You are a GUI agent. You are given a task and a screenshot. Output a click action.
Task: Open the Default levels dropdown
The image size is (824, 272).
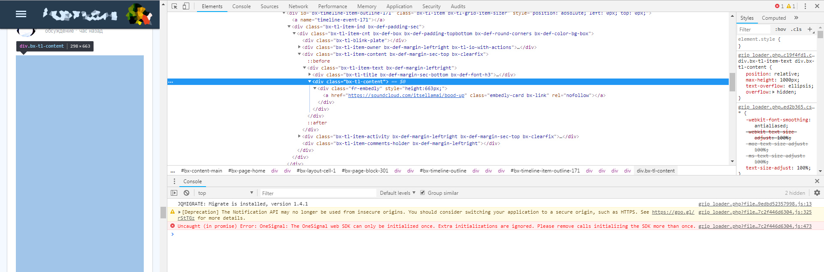[397, 193]
